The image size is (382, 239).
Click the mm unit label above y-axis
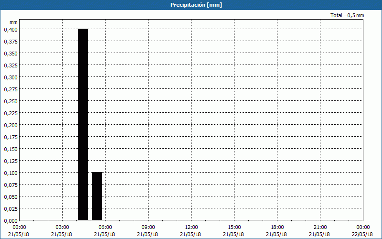click(13, 22)
